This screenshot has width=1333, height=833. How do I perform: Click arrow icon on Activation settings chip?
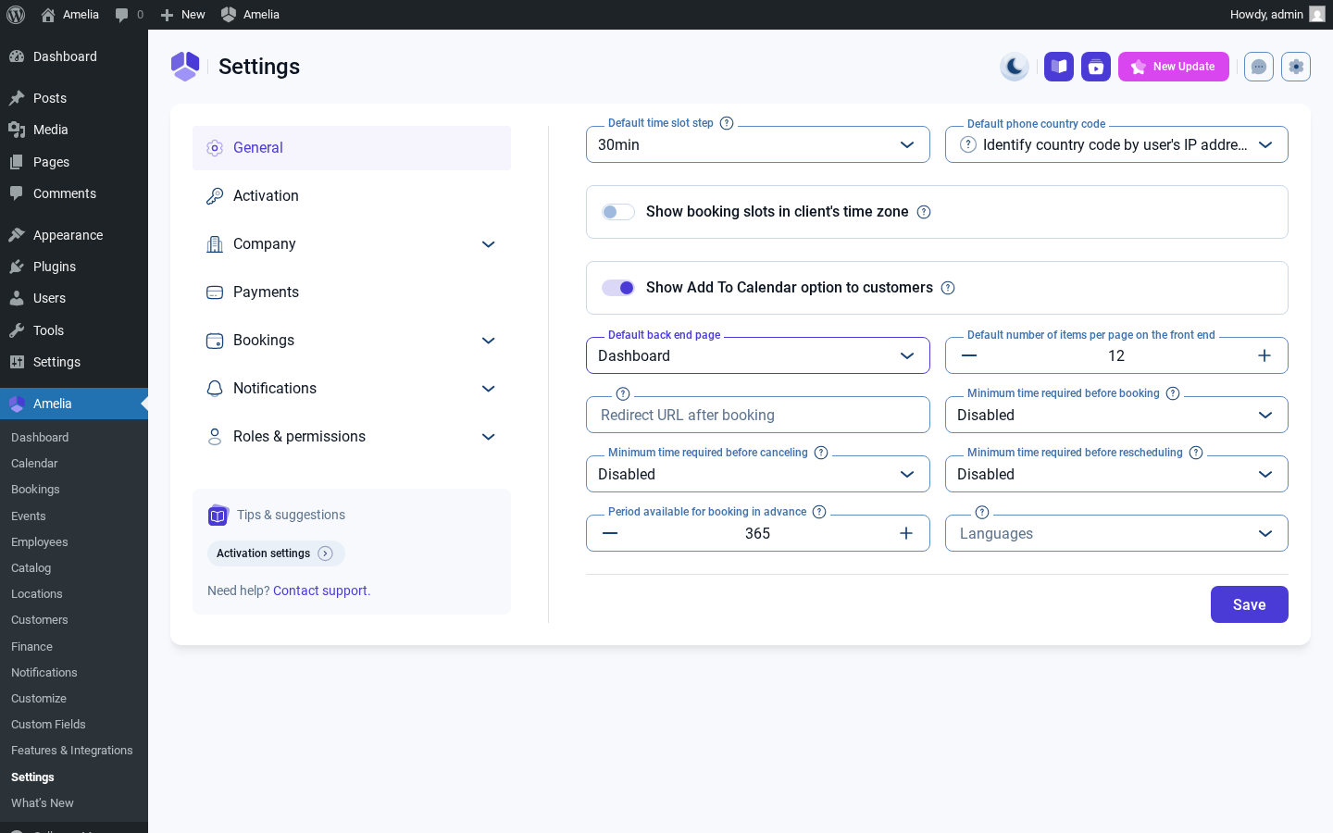(325, 553)
